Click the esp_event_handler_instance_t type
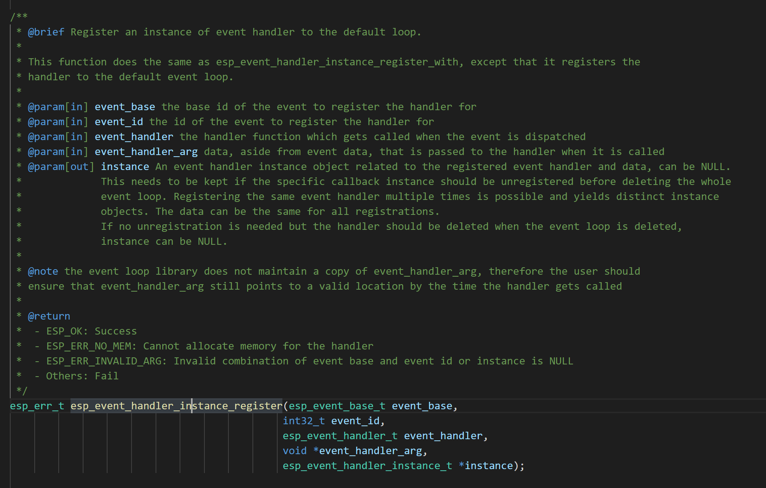 pos(367,466)
